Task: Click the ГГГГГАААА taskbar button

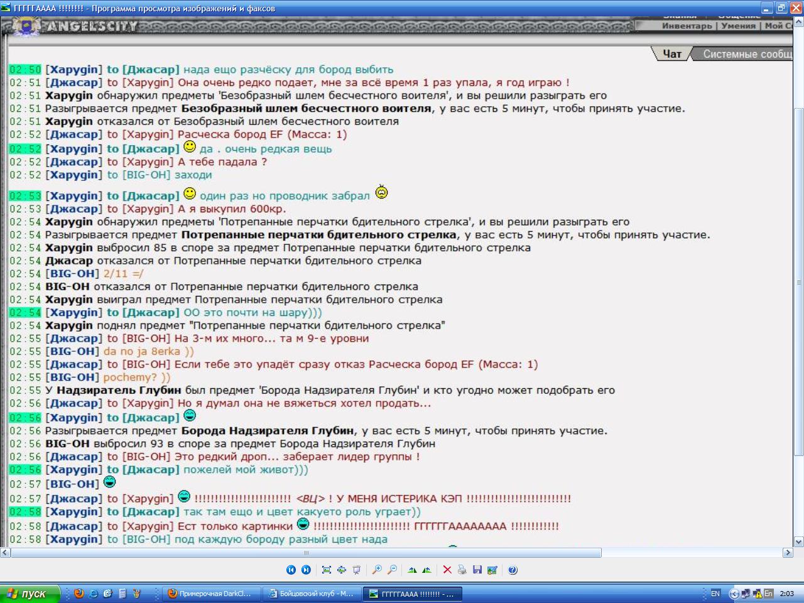Action: click(x=413, y=594)
